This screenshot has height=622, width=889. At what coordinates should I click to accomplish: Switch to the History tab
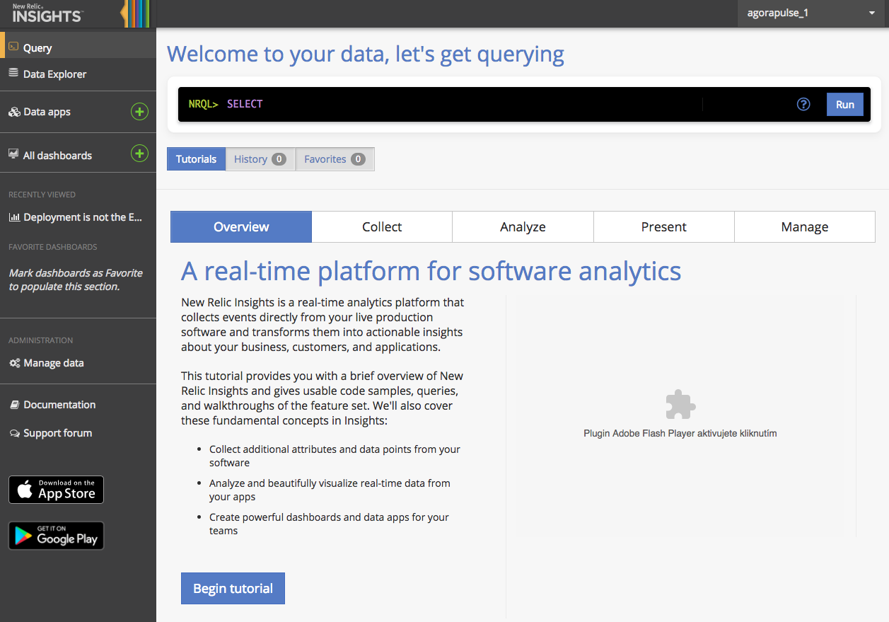tap(260, 159)
